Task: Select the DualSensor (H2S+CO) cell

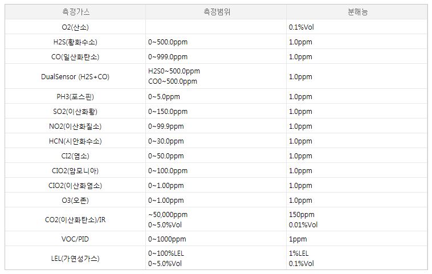Action: click(x=75, y=76)
